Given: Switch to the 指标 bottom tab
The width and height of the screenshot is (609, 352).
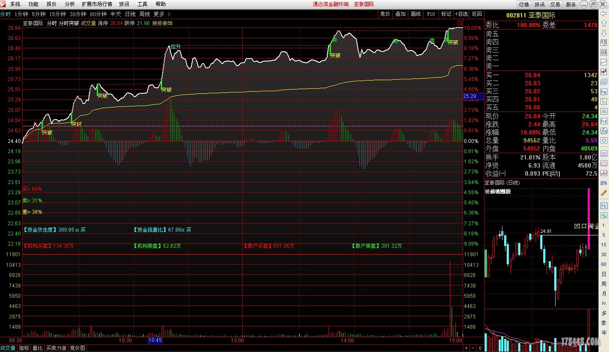Looking at the screenshot, I should click(24, 348).
